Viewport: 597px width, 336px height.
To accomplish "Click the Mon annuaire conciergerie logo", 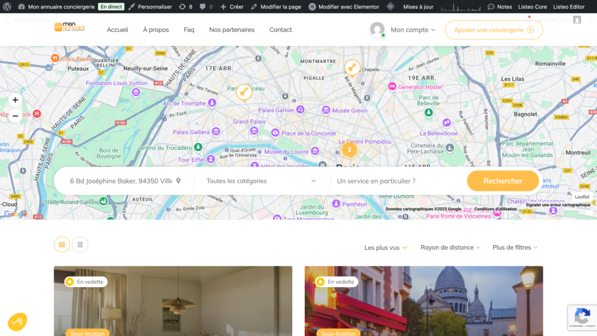I will pos(69,27).
